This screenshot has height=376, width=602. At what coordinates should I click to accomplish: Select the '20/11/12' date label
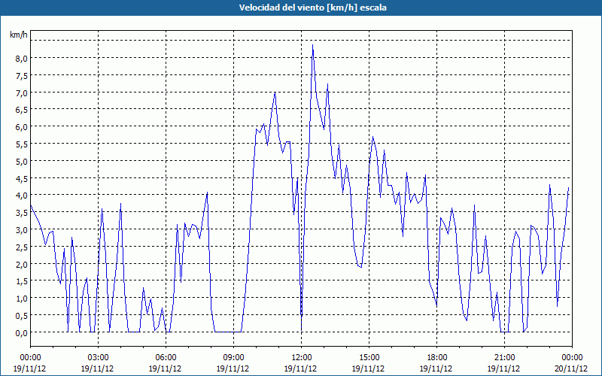[572, 368]
